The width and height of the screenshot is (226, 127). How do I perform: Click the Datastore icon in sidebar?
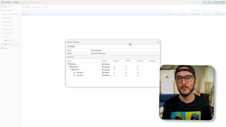(2, 48)
